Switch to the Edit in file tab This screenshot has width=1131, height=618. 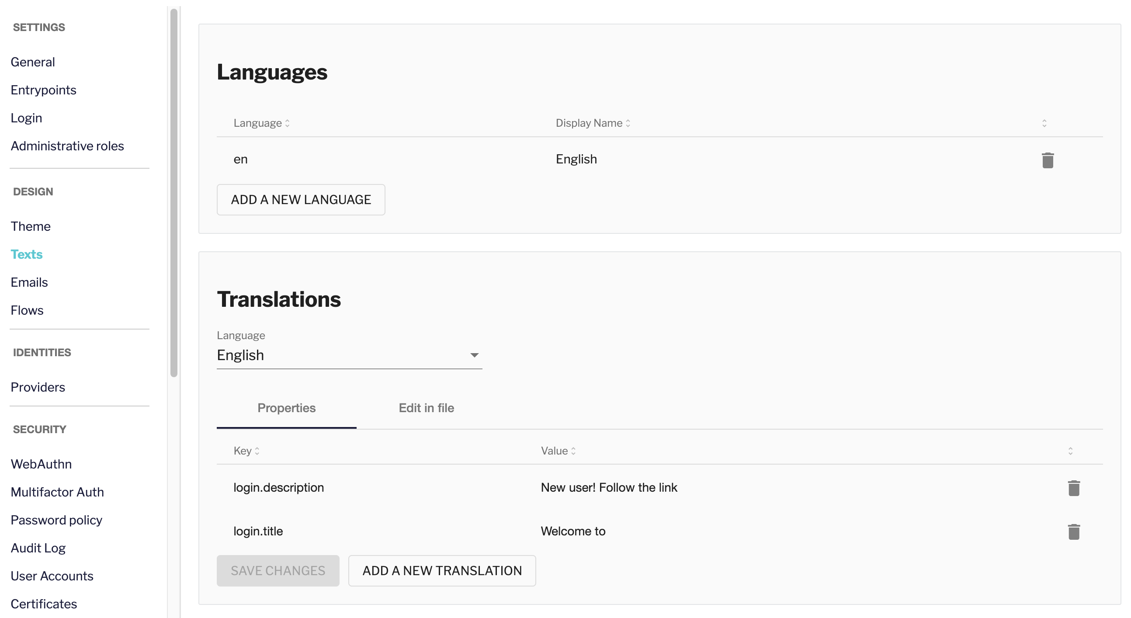(x=426, y=408)
